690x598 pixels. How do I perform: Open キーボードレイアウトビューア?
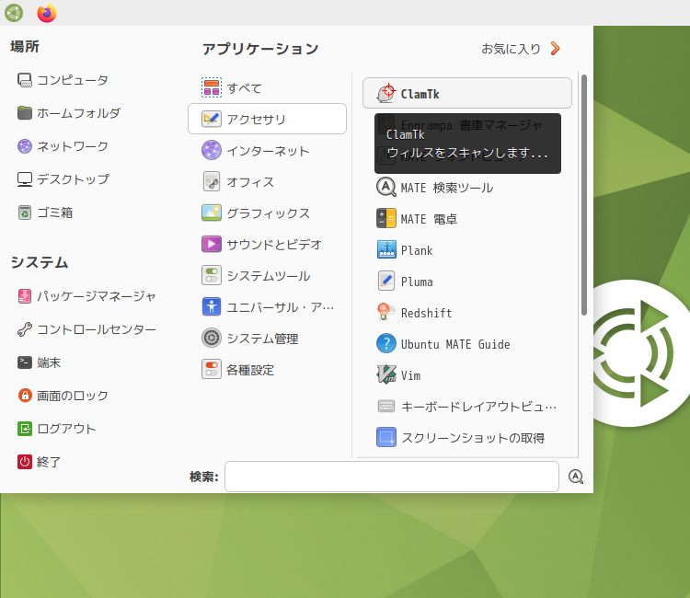pos(466,406)
